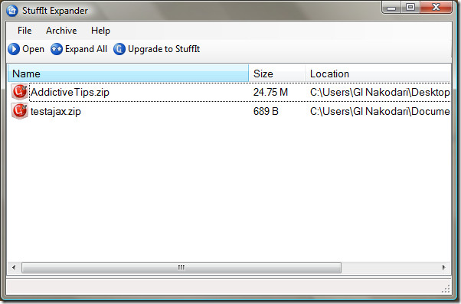Screen dimensions: 461x304
Task: Click the Upgrade to StuffIt icon
Action: (x=119, y=49)
